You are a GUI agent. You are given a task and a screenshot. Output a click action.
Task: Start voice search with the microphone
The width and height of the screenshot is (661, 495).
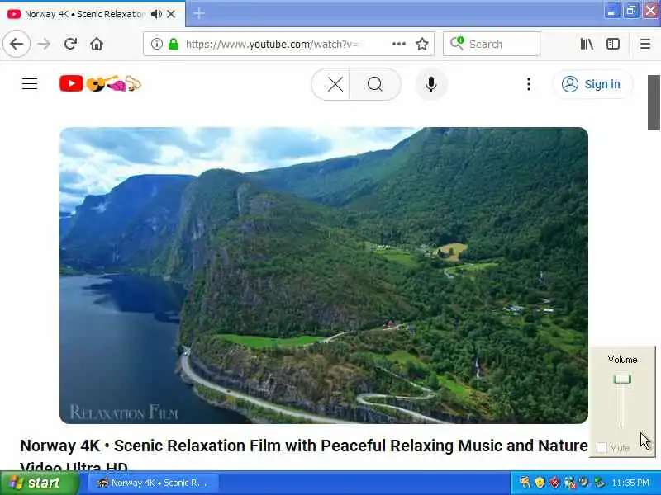click(430, 84)
